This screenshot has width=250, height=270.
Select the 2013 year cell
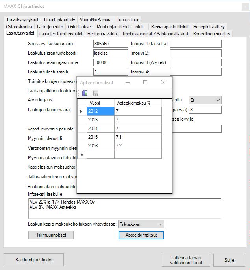click(100, 120)
